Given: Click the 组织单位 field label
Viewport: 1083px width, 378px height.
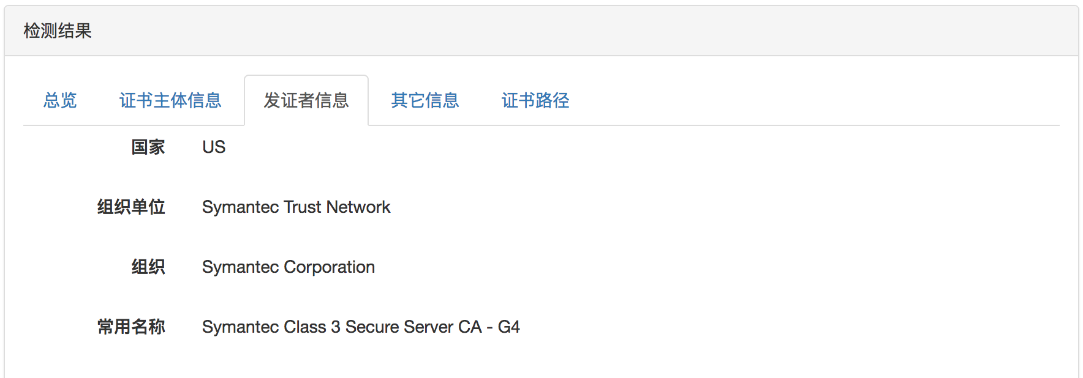Looking at the screenshot, I should point(130,207).
